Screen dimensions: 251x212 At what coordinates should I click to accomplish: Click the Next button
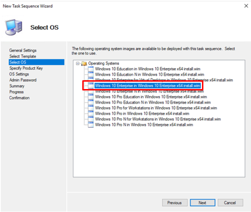[202, 203]
